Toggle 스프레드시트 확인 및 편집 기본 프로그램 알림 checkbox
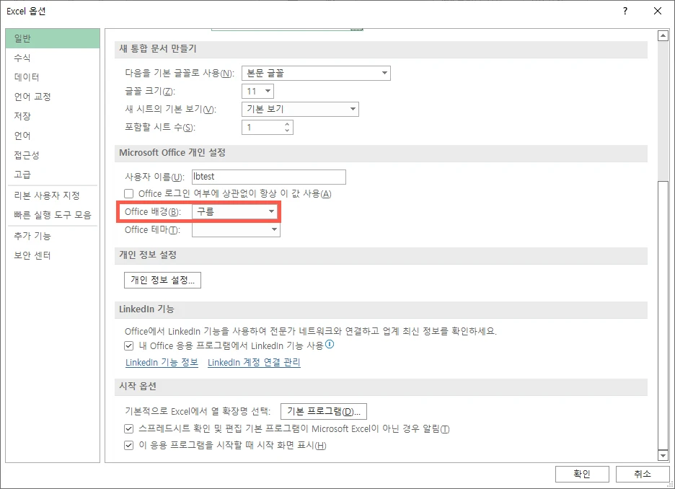This screenshot has height=489, width=675. pyautogui.click(x=128, y=428)
